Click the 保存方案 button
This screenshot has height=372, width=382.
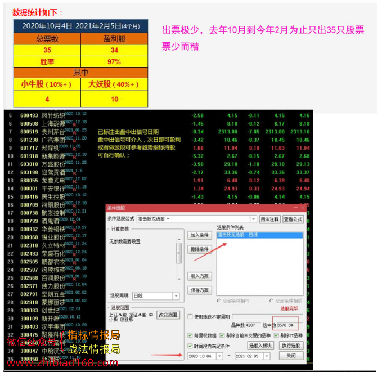coord(200,290)
